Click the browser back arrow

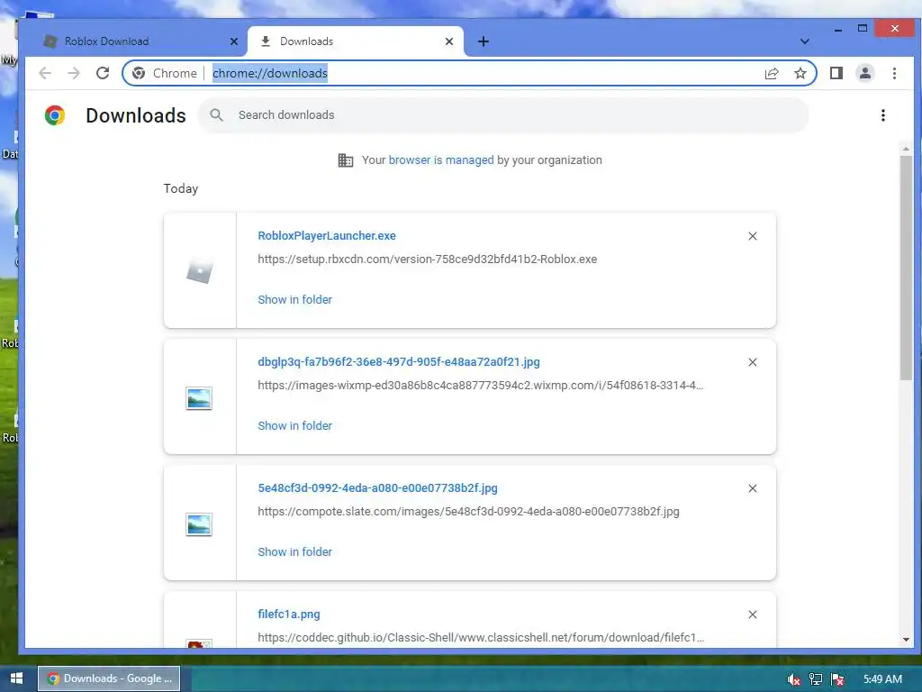pos(45,73)
